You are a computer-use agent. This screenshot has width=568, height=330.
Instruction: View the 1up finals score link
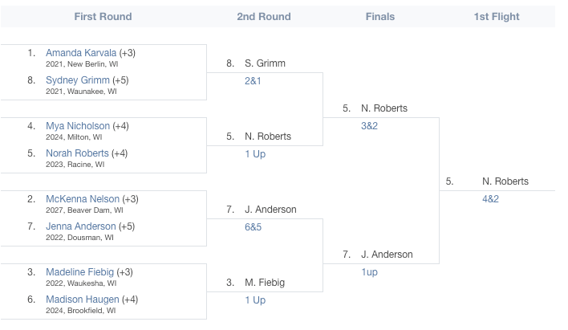tap(369, 272)
